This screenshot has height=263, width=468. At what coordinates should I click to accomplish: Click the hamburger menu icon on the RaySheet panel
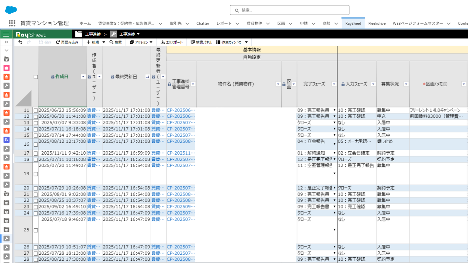(x=6, y=34)
